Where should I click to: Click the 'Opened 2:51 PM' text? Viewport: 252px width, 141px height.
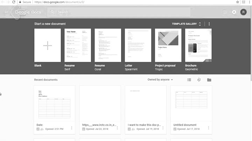tap(54, 129)
